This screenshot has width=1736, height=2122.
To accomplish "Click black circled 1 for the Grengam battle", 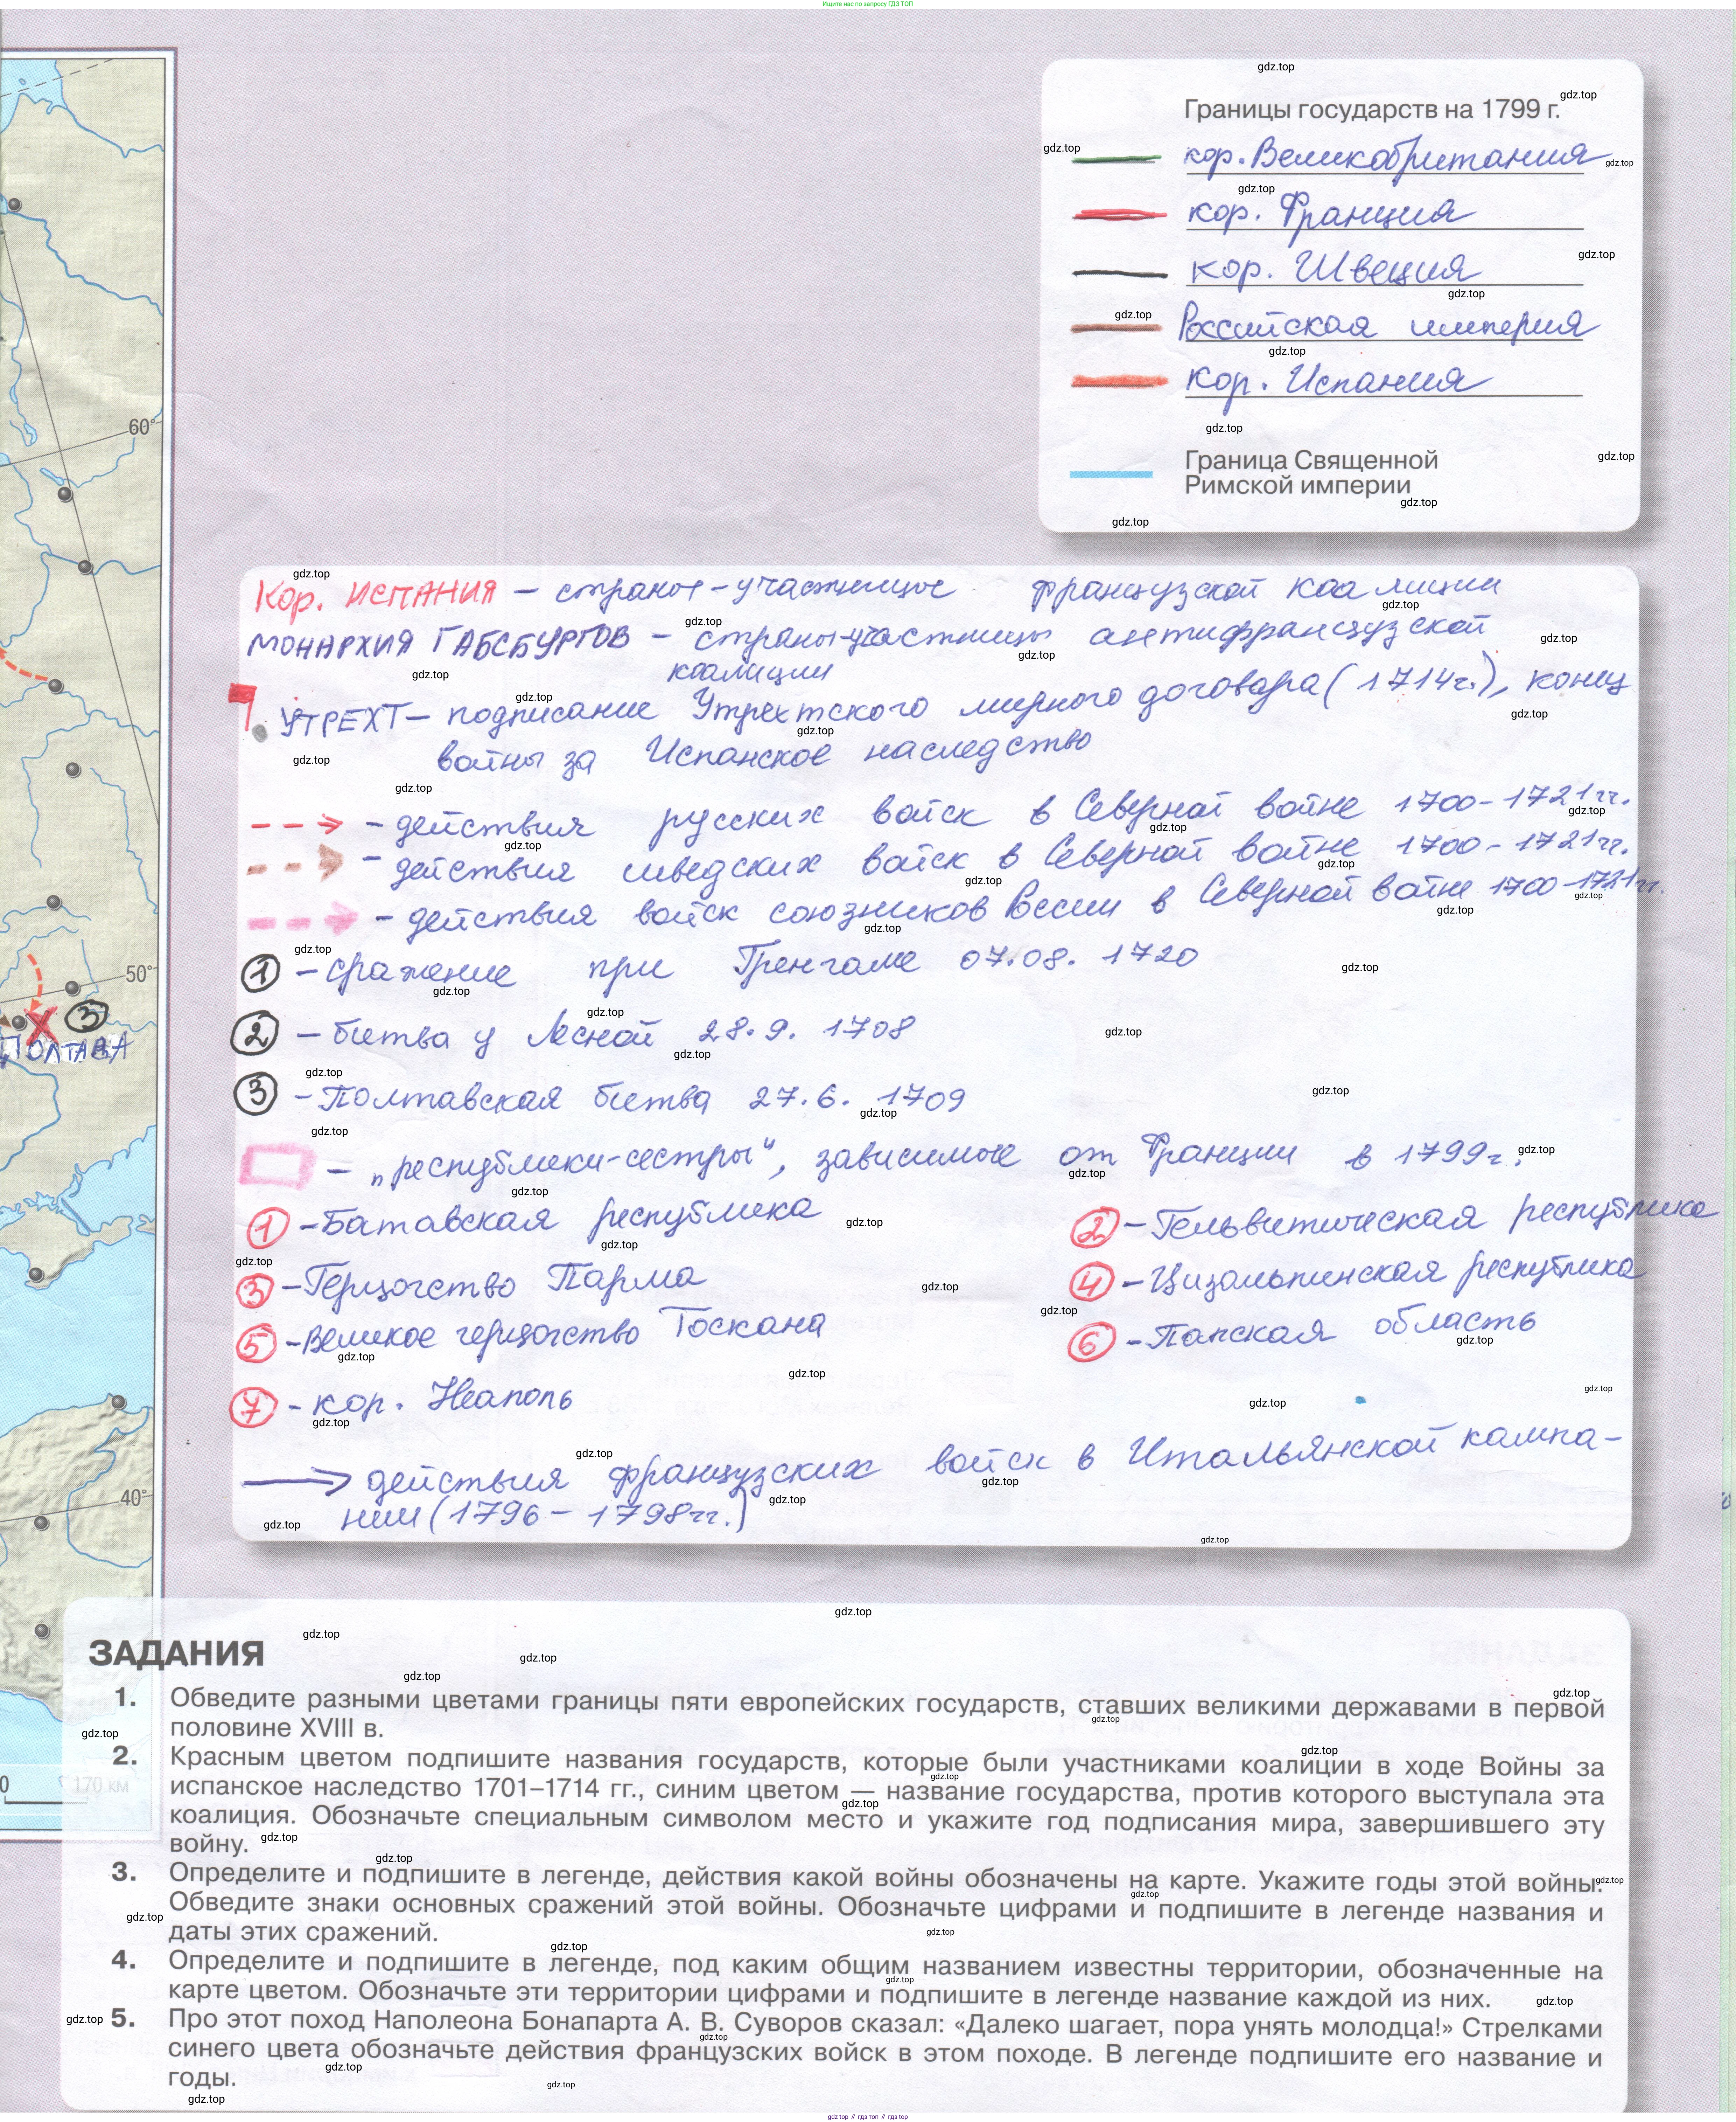I will click(x=261, y=973).
